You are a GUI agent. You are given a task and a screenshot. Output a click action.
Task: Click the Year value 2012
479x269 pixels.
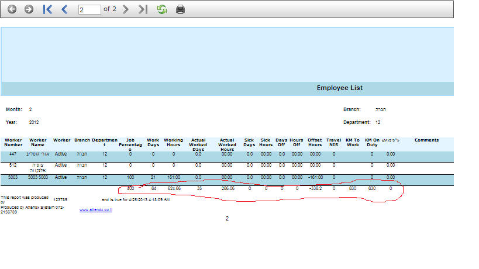[34, 122]
